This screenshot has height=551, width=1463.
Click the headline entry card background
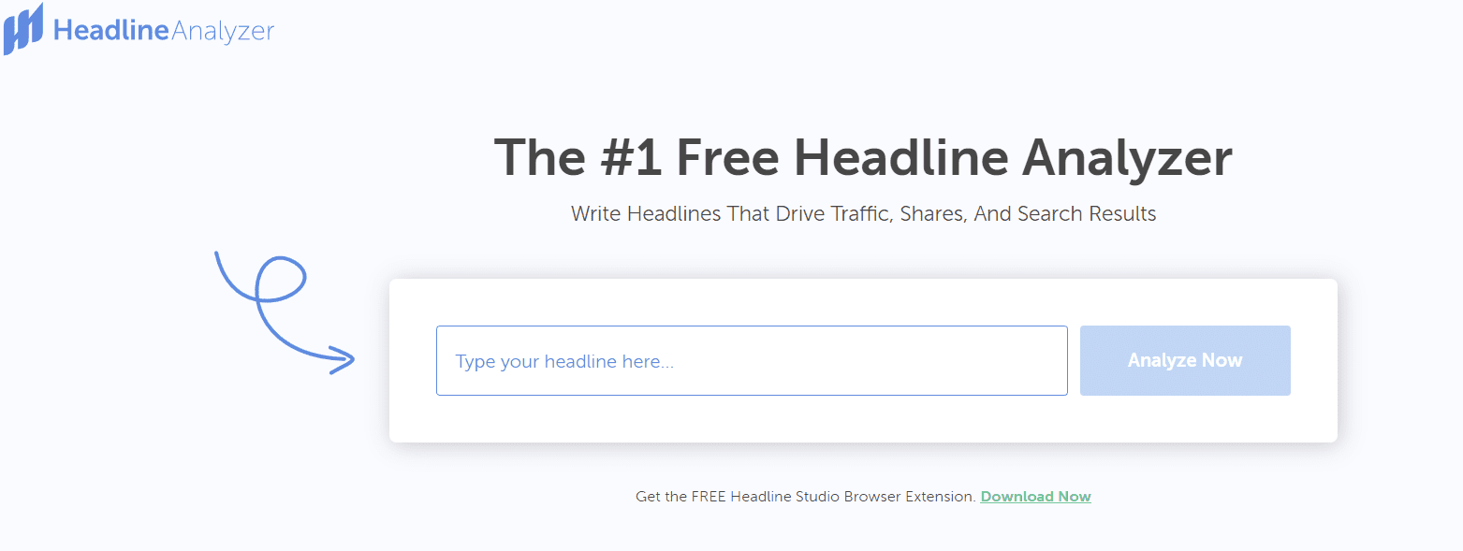861,421
